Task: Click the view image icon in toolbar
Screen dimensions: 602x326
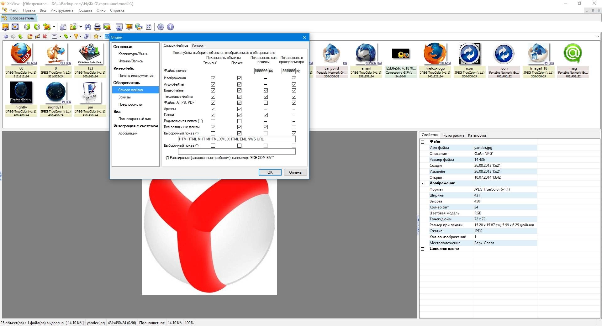Action: [x=5, y=27]
